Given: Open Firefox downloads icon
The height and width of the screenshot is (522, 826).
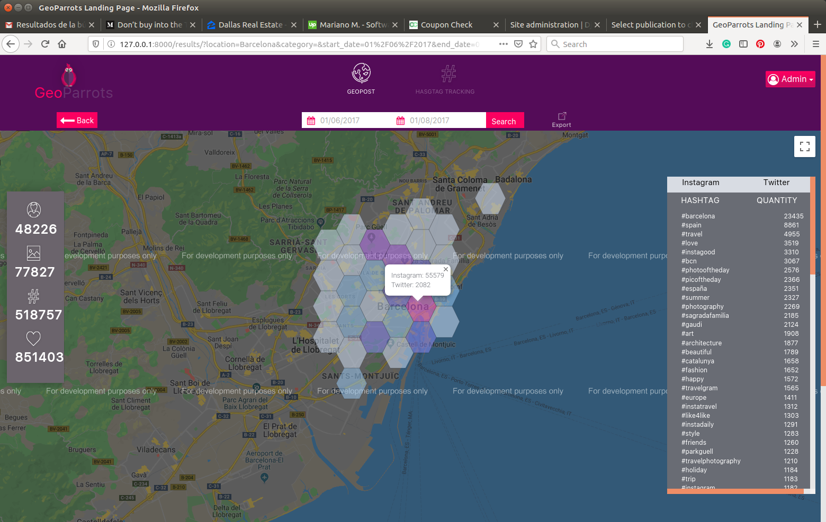Looking at the screenshot, I should 709,44.
